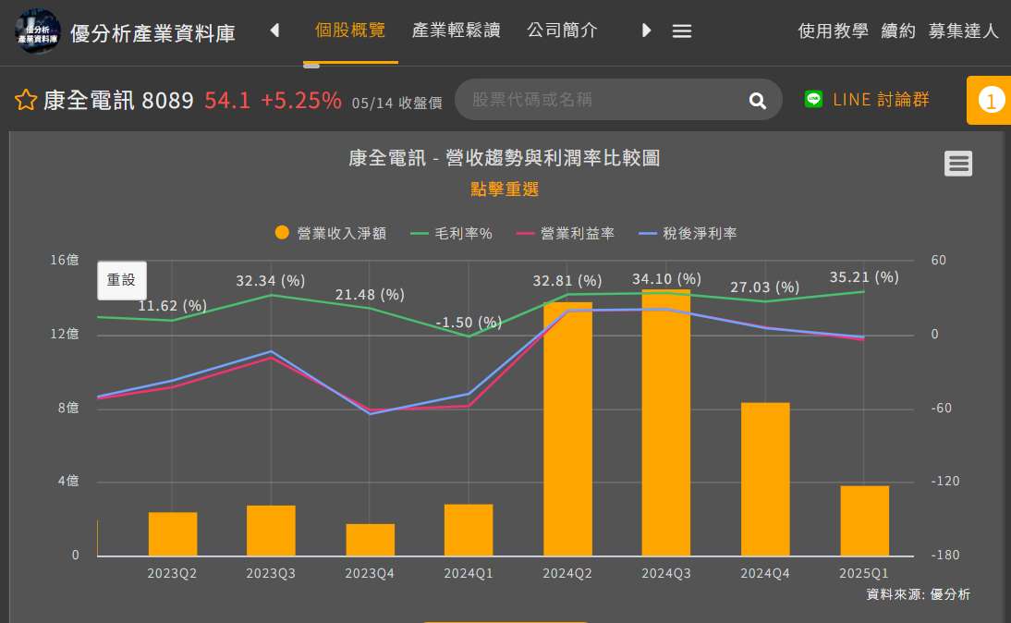This screenshot has width=1011, height=623.
Task: Click the 05/14 收盤價 date label
Action: tap(397, 104)
